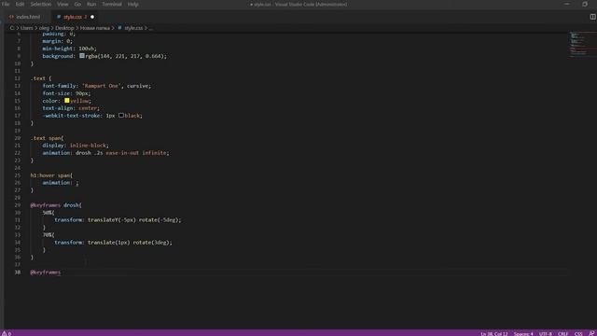Click the CRLF line ending indicator
Viewport: 597px width, 336px height.
(562, 334)
